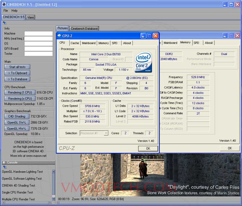This screenshot has width=242, height=206.
Task: Close the rear CPU-Z window
Action: point(237,36)
